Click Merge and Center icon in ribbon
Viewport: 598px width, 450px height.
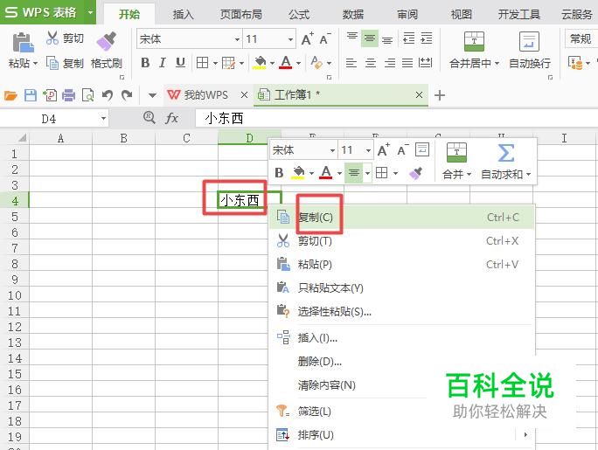(474, 41)
